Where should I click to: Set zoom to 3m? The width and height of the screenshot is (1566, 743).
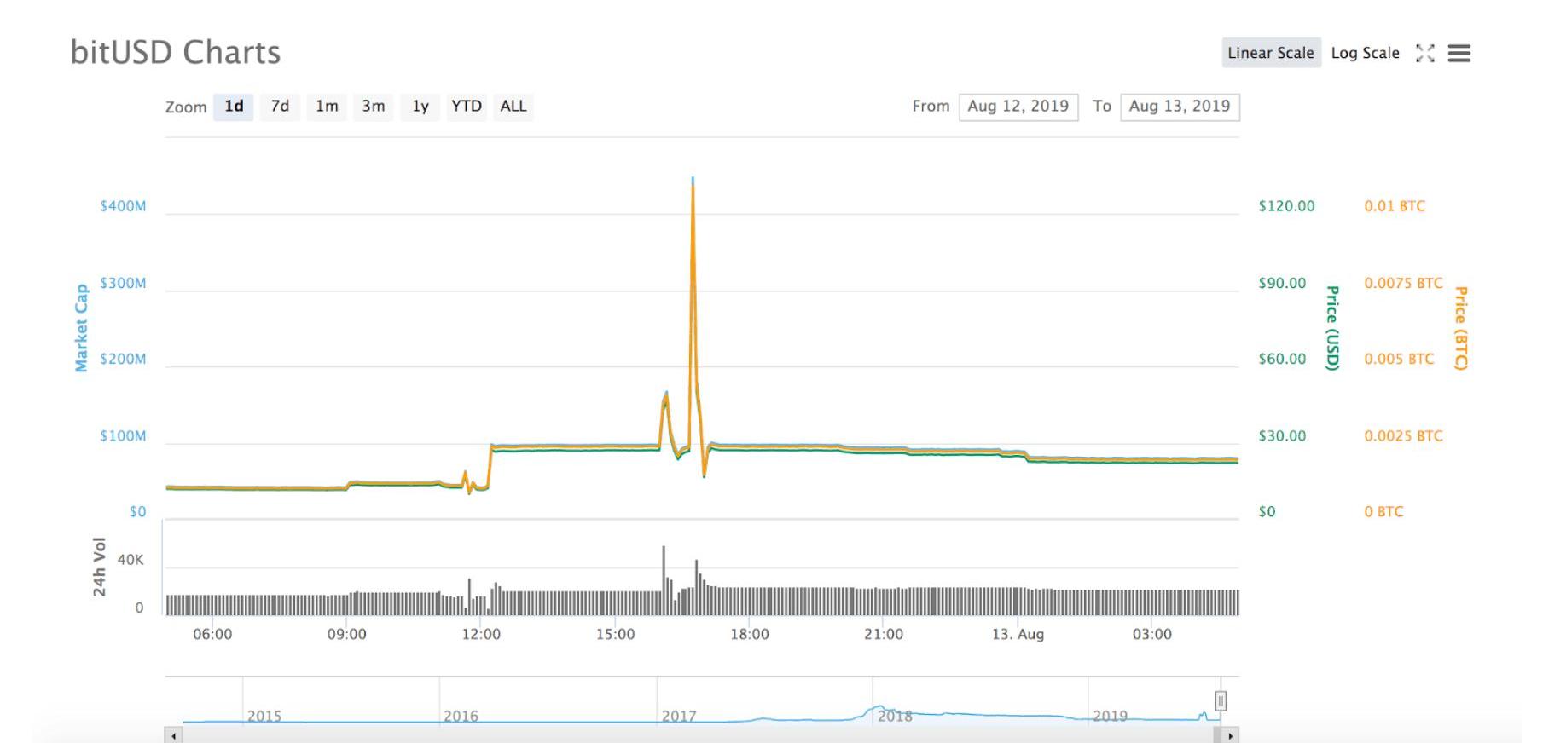point(373,107)
